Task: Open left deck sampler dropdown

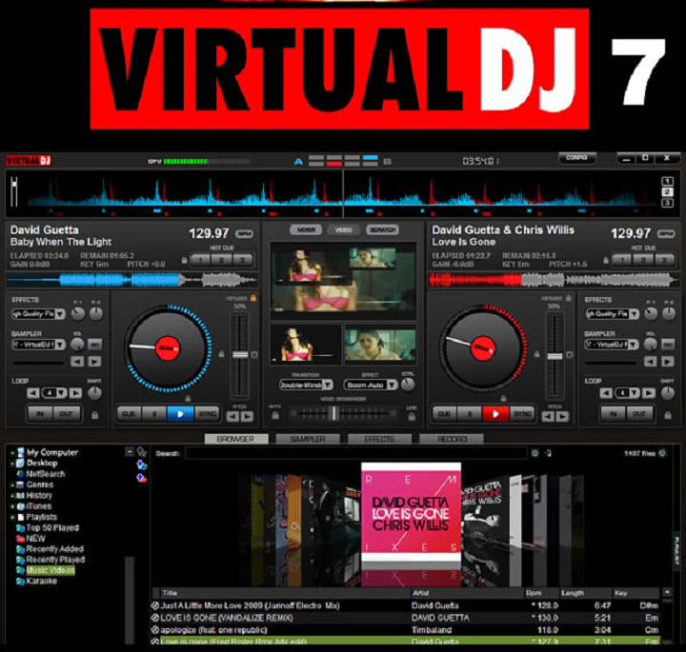Action: [38, 345]
